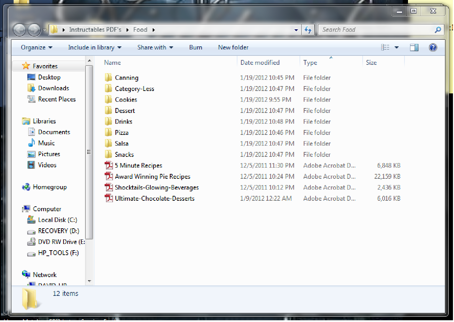
Task: Click the forward navigation arrow
Action: 33,30
